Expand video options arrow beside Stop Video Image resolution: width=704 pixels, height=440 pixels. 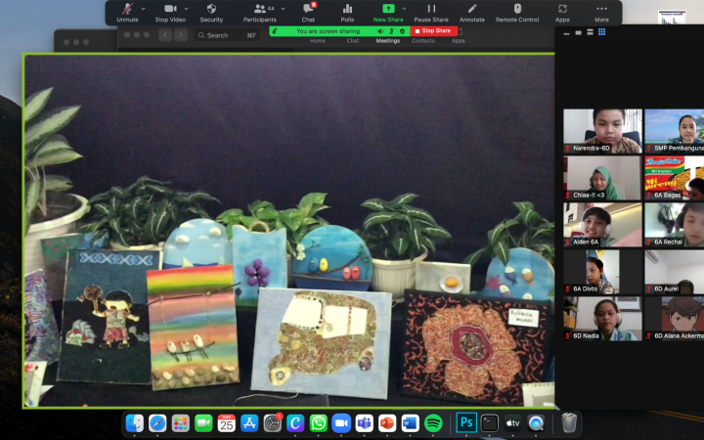pyautogui.click(x=185, y=8)
